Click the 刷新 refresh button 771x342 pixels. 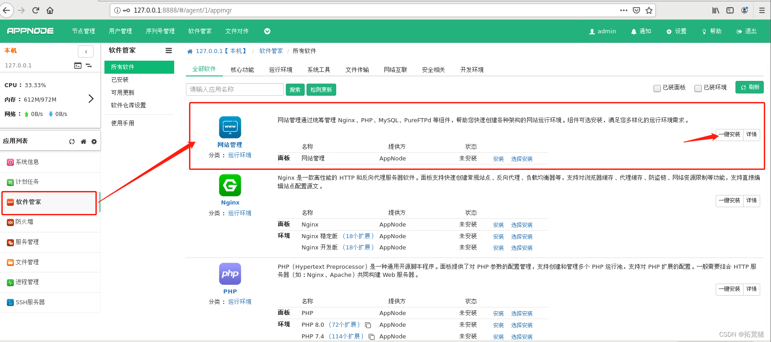750,87
